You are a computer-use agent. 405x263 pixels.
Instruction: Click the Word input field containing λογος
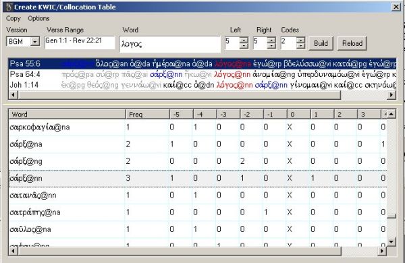(x=170, y=44)
